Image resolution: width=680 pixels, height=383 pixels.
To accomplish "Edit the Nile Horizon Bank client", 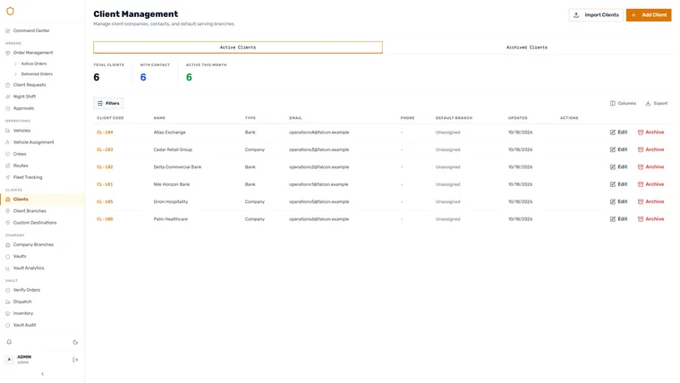I will pyautogui.click(x=618, y=184).
